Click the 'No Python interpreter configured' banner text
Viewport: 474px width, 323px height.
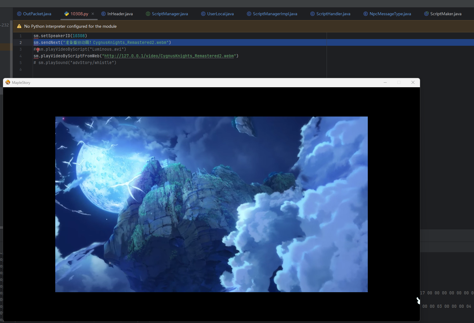coord(70,26)
